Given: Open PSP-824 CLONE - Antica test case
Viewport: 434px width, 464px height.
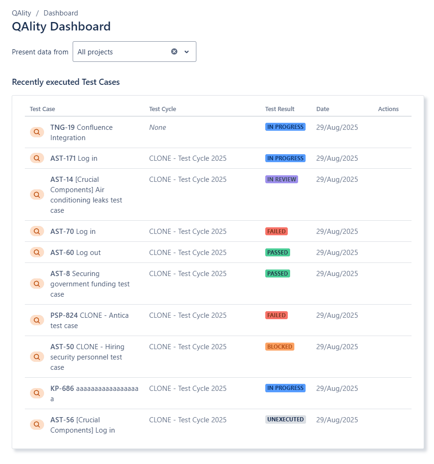Looking at the screenshot, I should pyautogui.click(x=90, y=321).
